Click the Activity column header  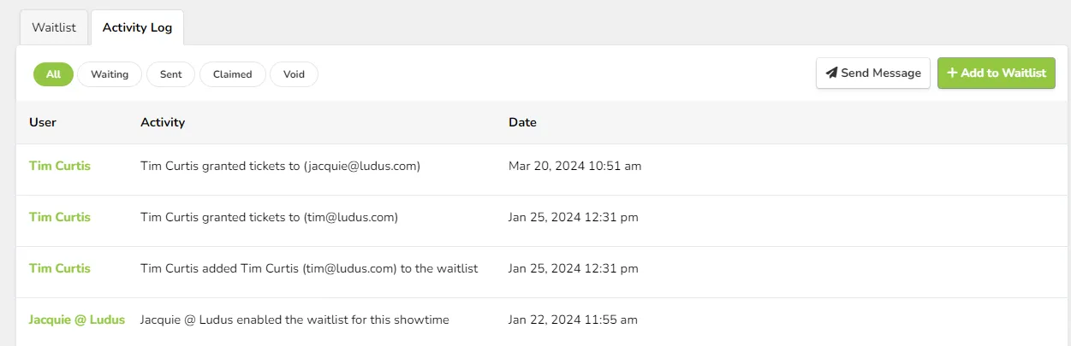[163, 122]
